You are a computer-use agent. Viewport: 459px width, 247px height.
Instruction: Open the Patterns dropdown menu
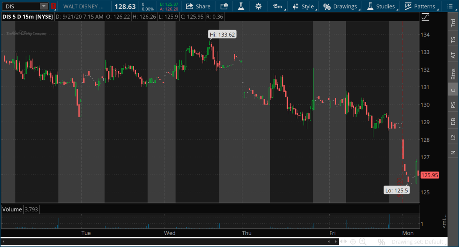[421, 6]
